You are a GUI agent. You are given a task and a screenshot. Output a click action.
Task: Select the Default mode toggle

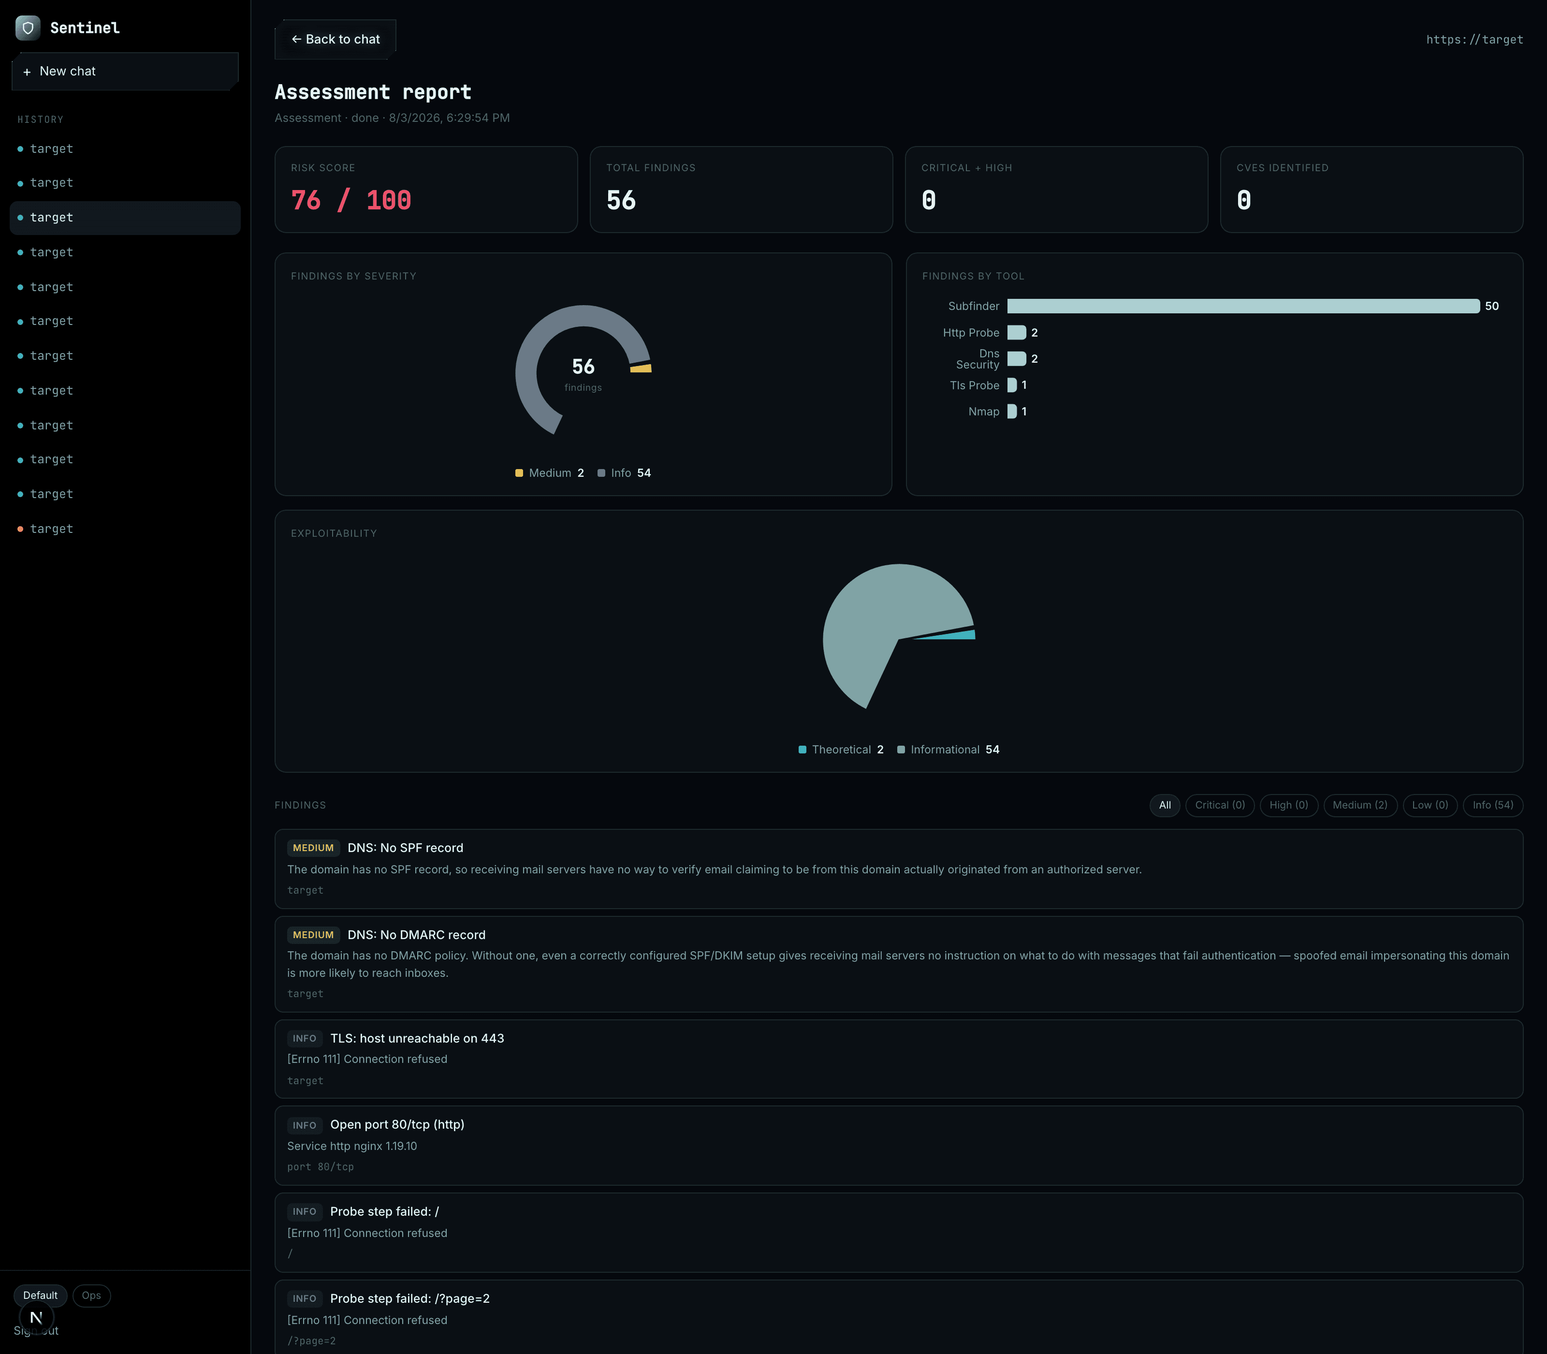[x=40, y=1295]
